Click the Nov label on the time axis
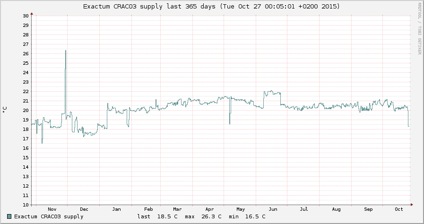 [x=52, y=209]
